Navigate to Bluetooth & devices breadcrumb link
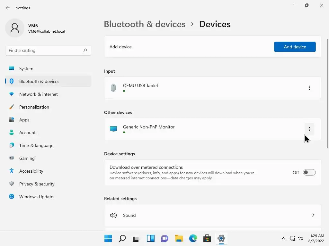 click(145, 24)
